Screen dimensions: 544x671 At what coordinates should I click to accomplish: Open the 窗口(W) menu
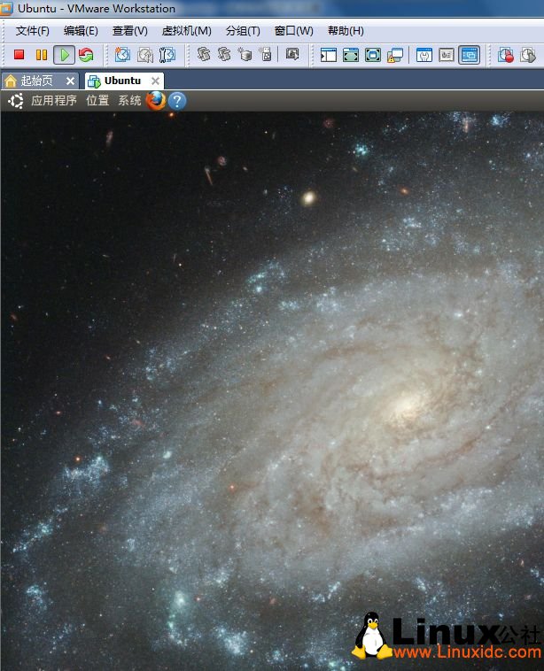click(294, 31)
